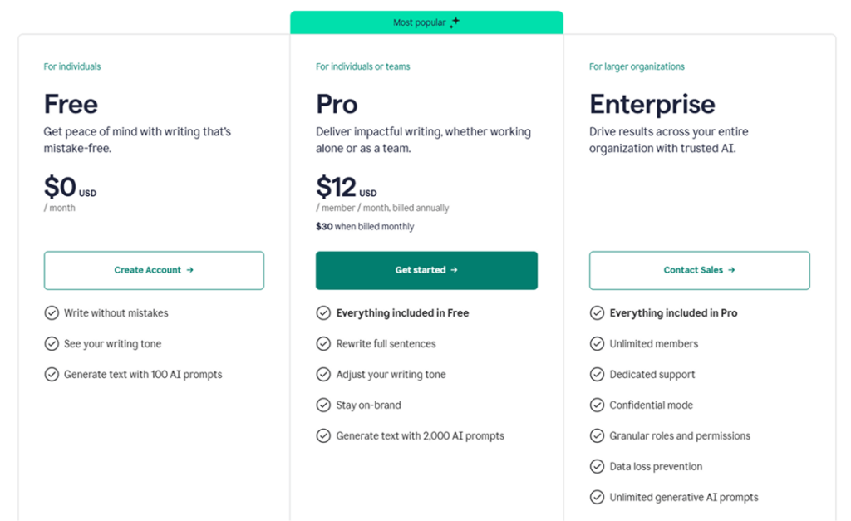Image resolution: width=851 pixels, height=521 pixels.
Task: Click the Create Account button
Action: [x=154, y=270]
